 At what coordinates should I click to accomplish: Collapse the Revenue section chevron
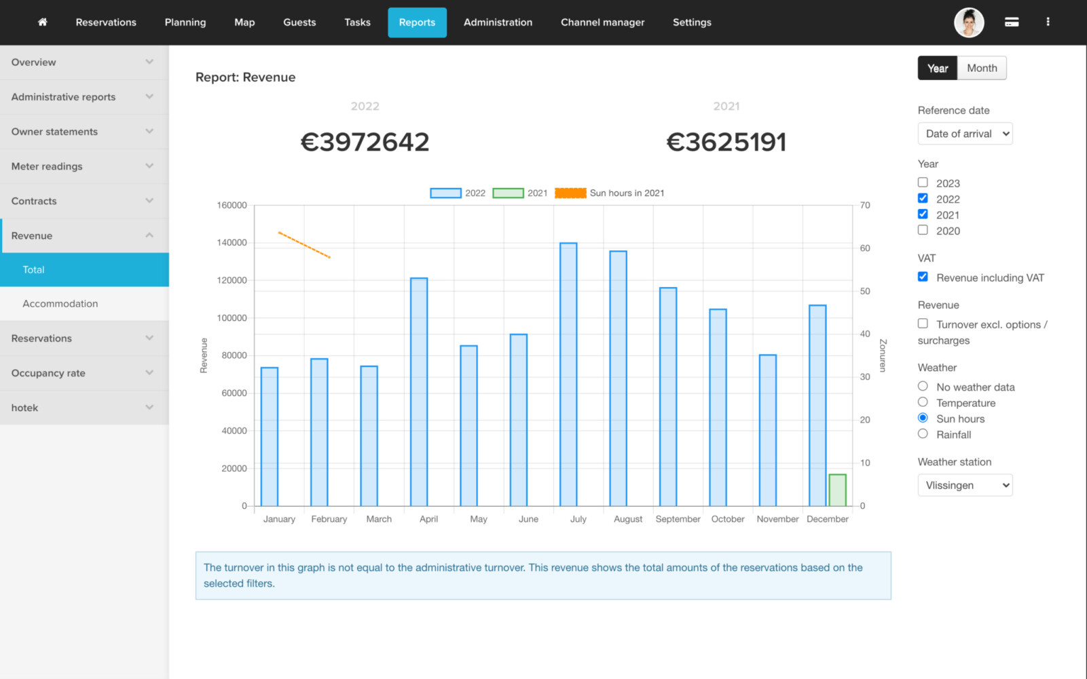click(x=149, y=235)
